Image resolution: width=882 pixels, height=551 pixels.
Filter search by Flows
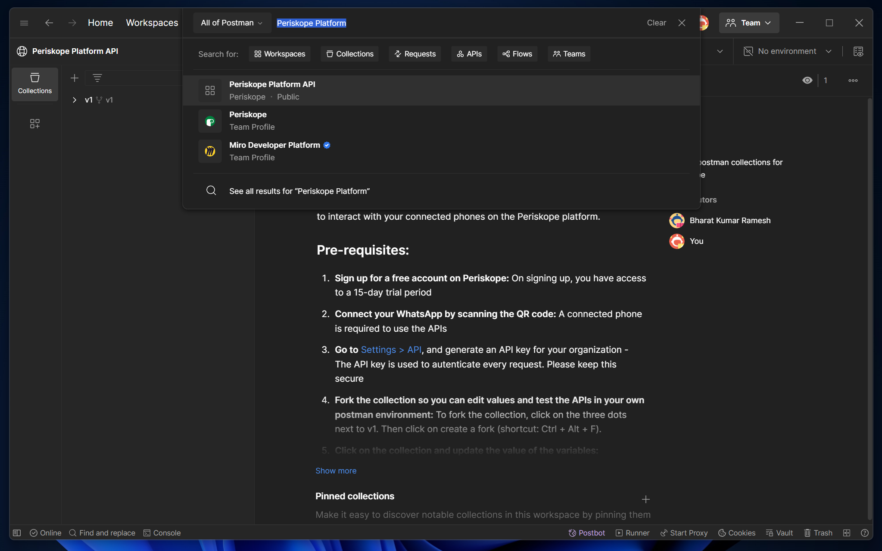click(x=517, y=54)
